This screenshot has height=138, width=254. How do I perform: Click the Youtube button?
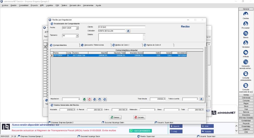[207, 131]
